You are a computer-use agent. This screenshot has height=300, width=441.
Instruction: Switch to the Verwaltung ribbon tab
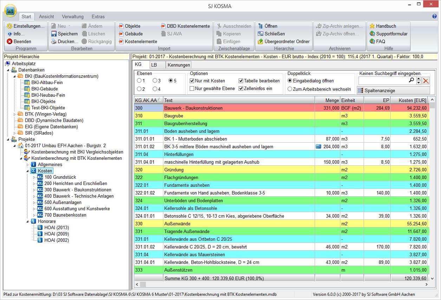tap(72, 16)
